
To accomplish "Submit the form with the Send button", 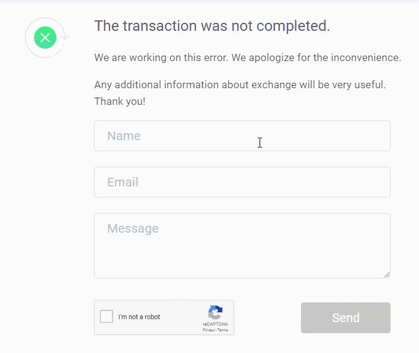I will (x=345, y=318).
